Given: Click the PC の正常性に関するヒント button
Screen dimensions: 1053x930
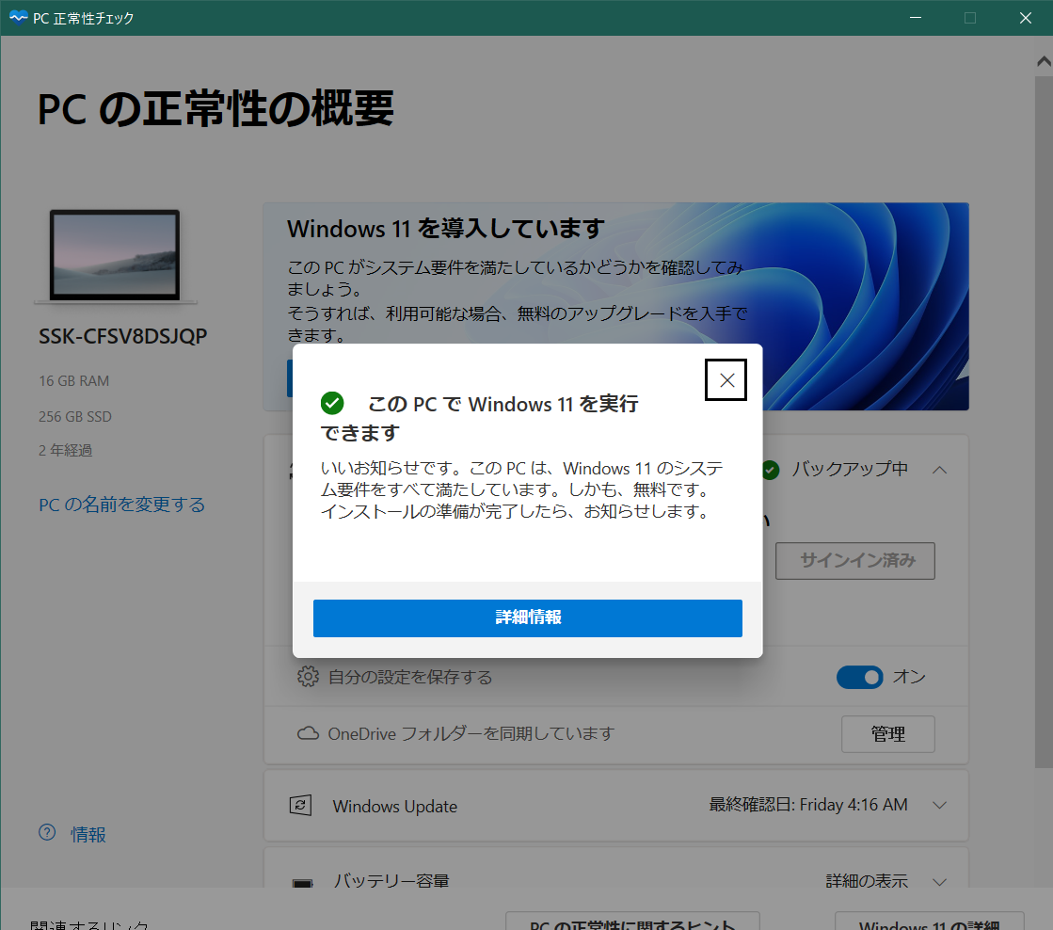Looking at the screenshot, I should point(632,921).
